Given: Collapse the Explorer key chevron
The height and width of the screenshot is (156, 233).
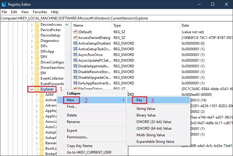Looking at the screenshot, I should 32,89.
